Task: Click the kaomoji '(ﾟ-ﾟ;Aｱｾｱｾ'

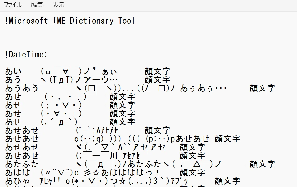Action: [97, 130]
